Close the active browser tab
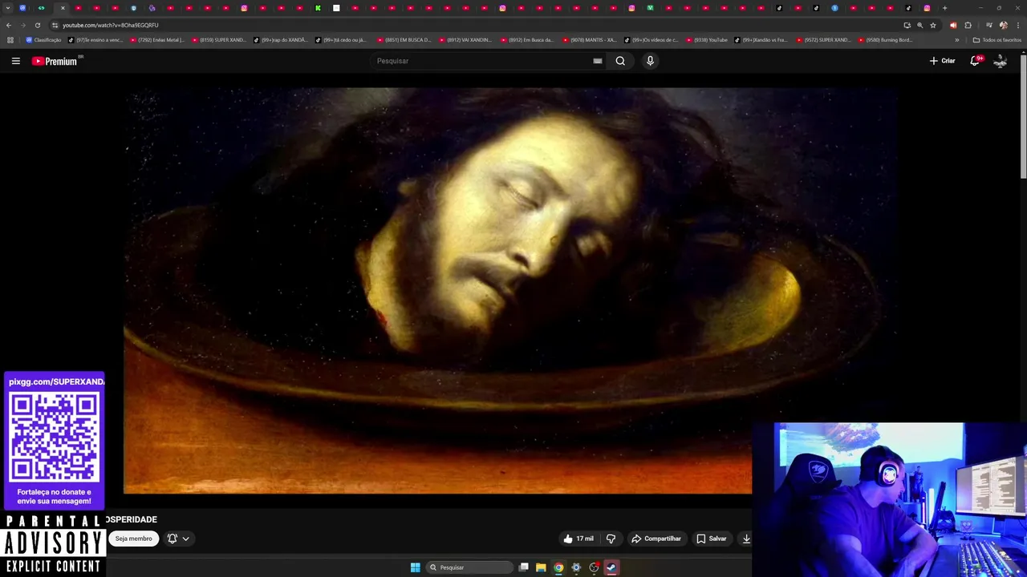The width and height of the screenshot is (1027, 577). (x=63, y=8)
